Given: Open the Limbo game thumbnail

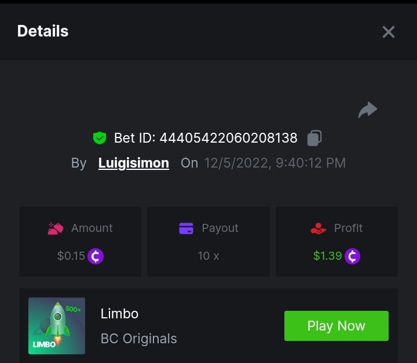Looking at the screenshot, I should tap(57, 326).
